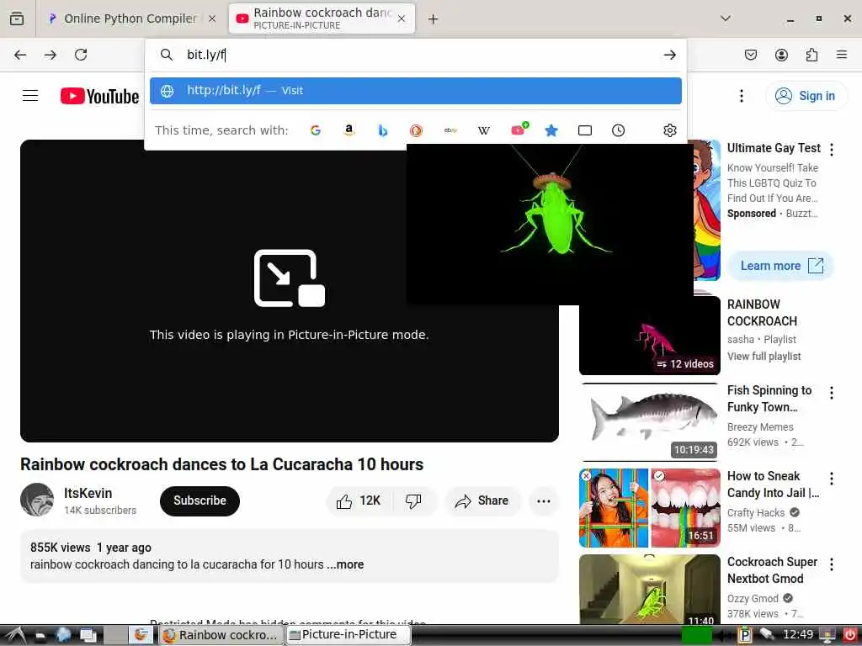The width and height of the screenshot is (862, 646).
Task: Share the video
Action: [x=482, y=501]
